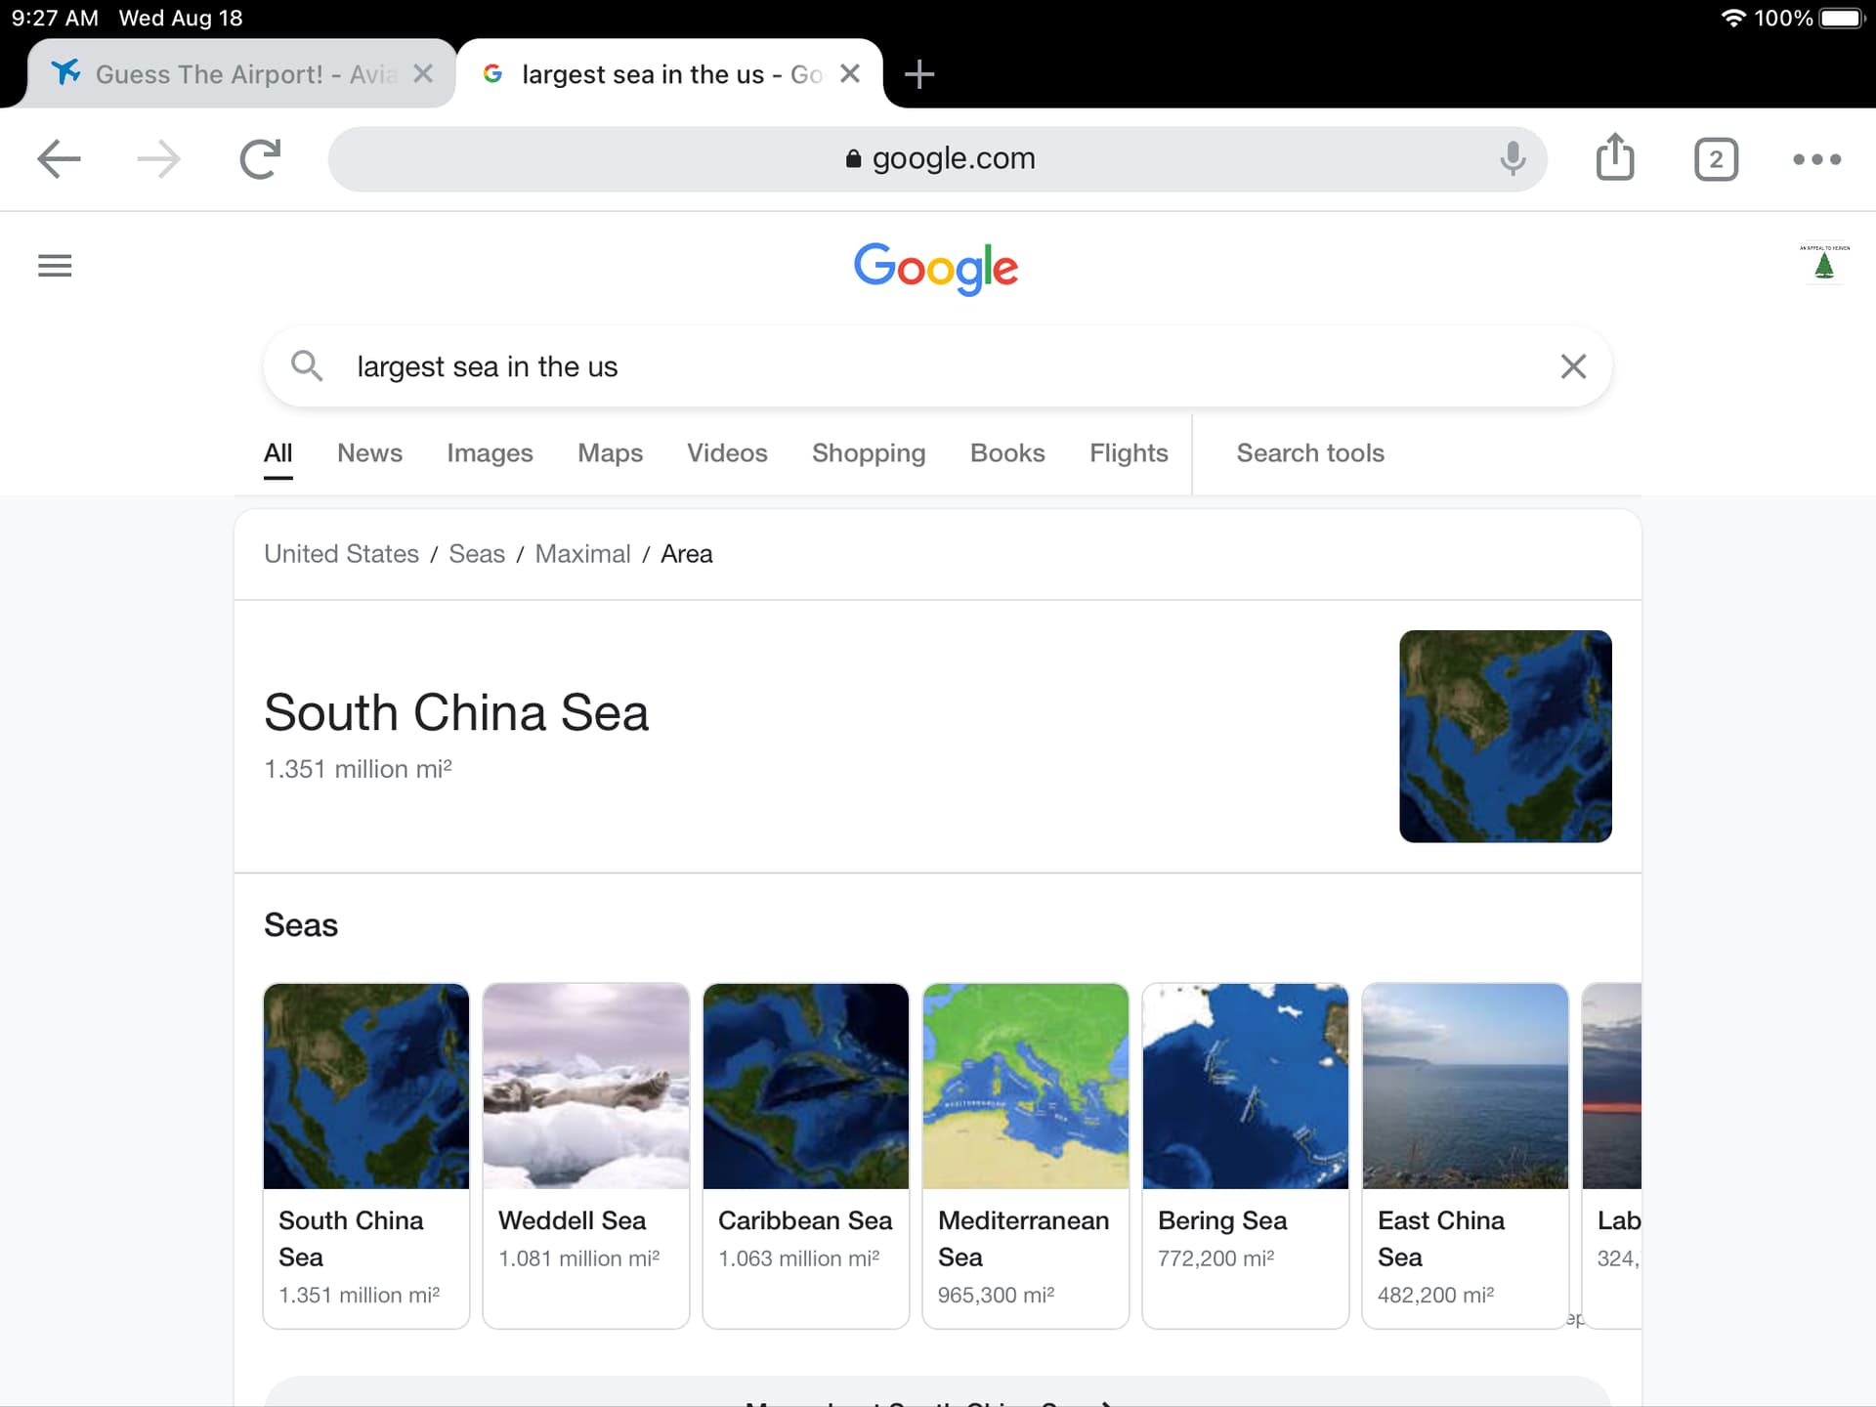Open the Bering Sea card

tap(1246, 1156)
